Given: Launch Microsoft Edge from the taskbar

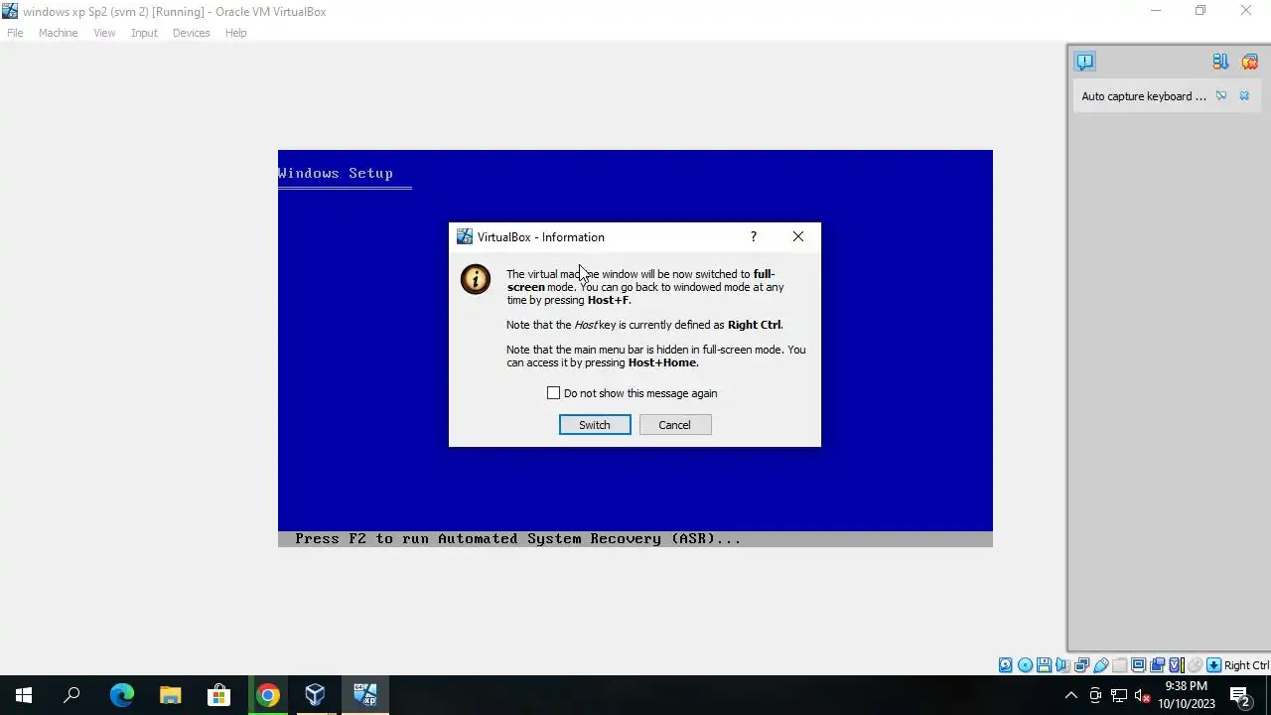Looking at the screenshot, I should click(x=121, y=695).
